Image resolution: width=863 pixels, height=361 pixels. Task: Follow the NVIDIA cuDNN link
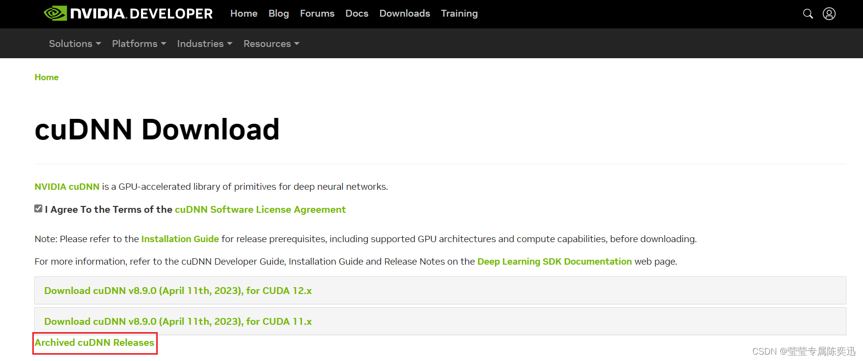67,187
